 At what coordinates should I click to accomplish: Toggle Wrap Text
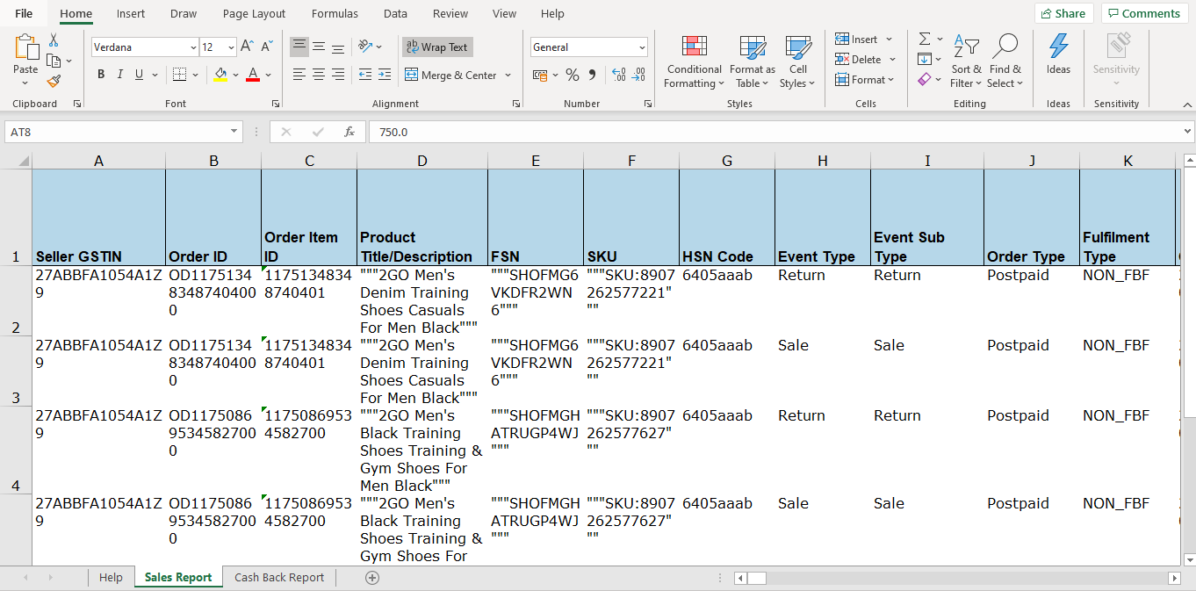coord(437,47)
